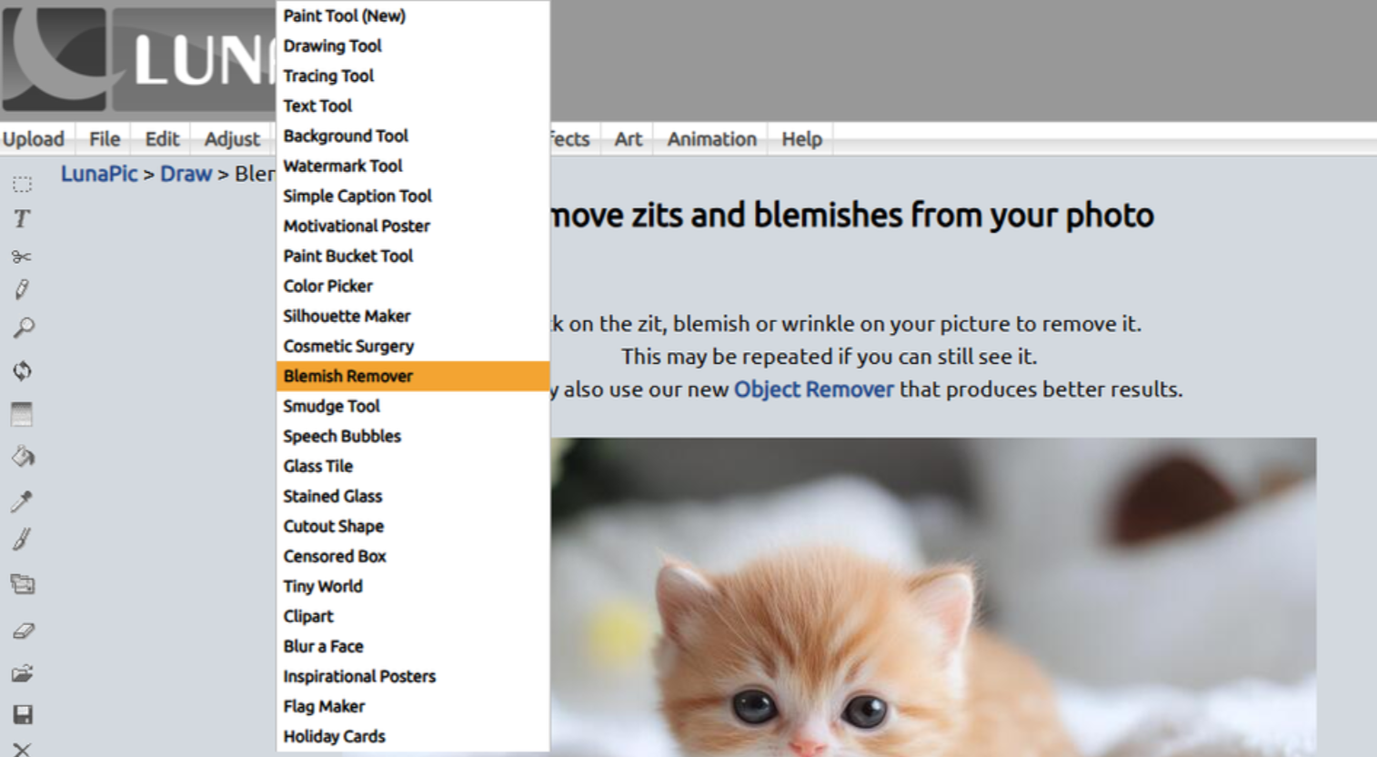The width and height of the screenshot is (1377, 757).
Task: Open Simple Caption Tool
Action: [413, 196]
